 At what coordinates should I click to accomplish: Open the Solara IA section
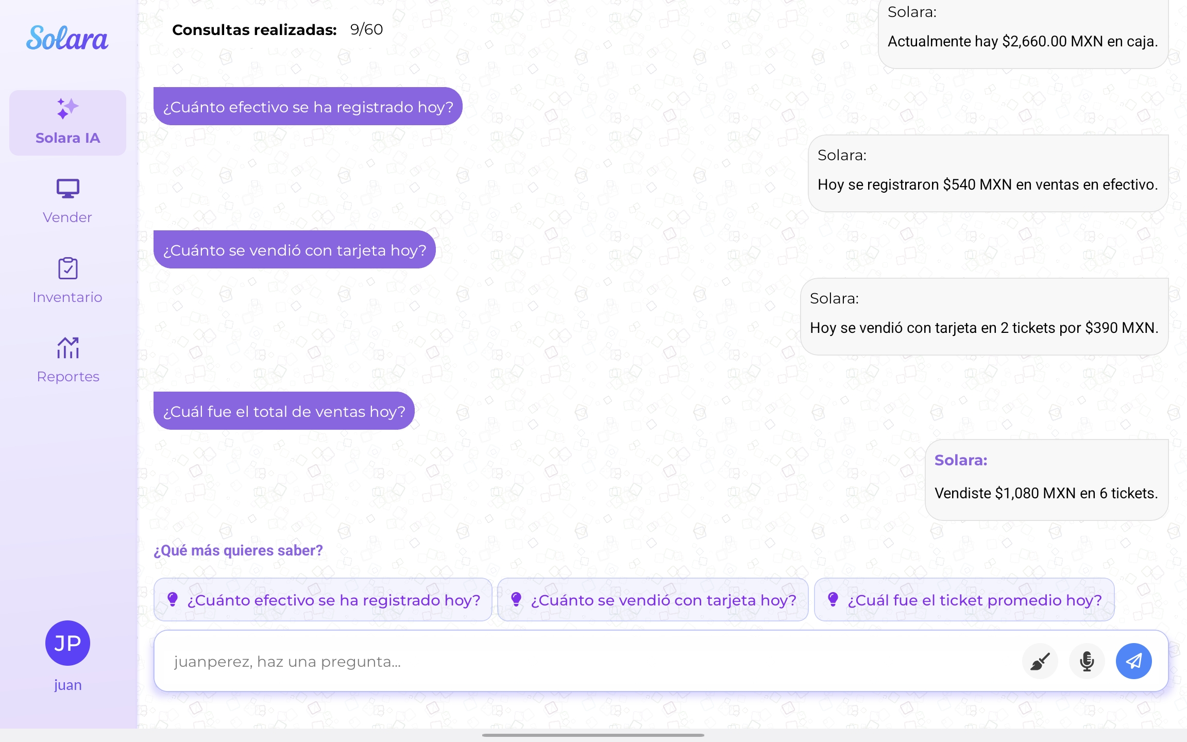(x=67, y=123)
